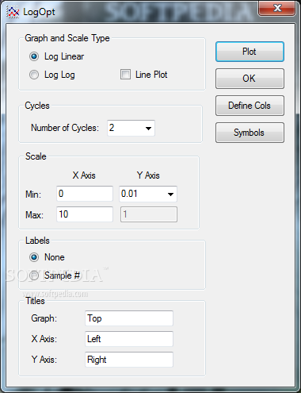Click the Y Axis column header in Scale
The image size is (301, 393).
point(148,175)
